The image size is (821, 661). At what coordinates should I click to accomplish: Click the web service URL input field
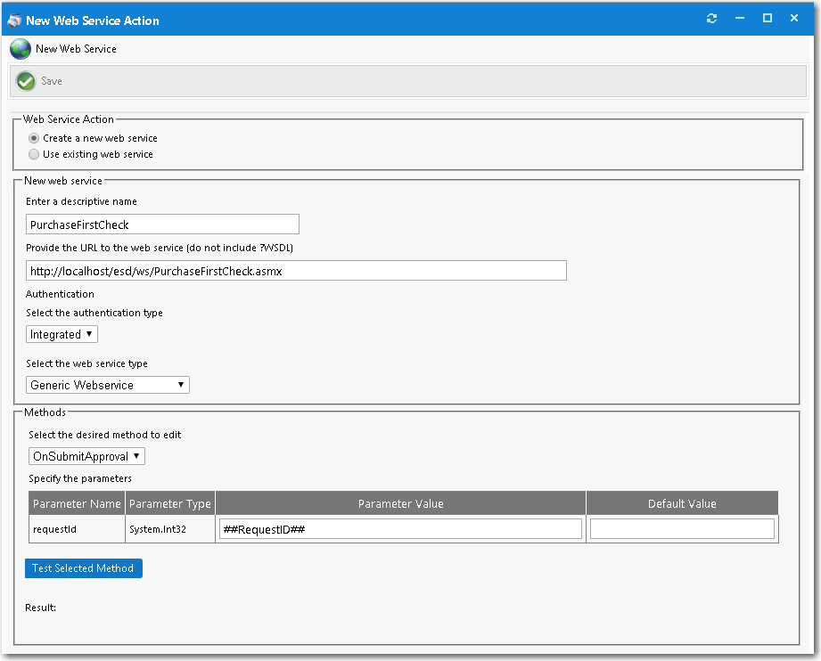(x=296, y=271)
